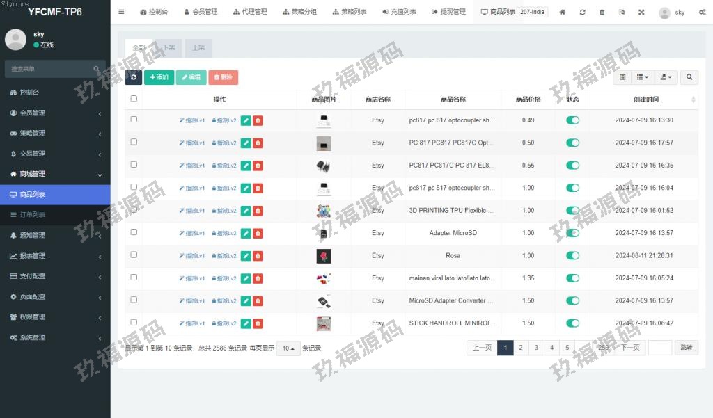The image size is (713, 418).
Task: Click red delete icon for Rosa row
Action: (258, 256)
